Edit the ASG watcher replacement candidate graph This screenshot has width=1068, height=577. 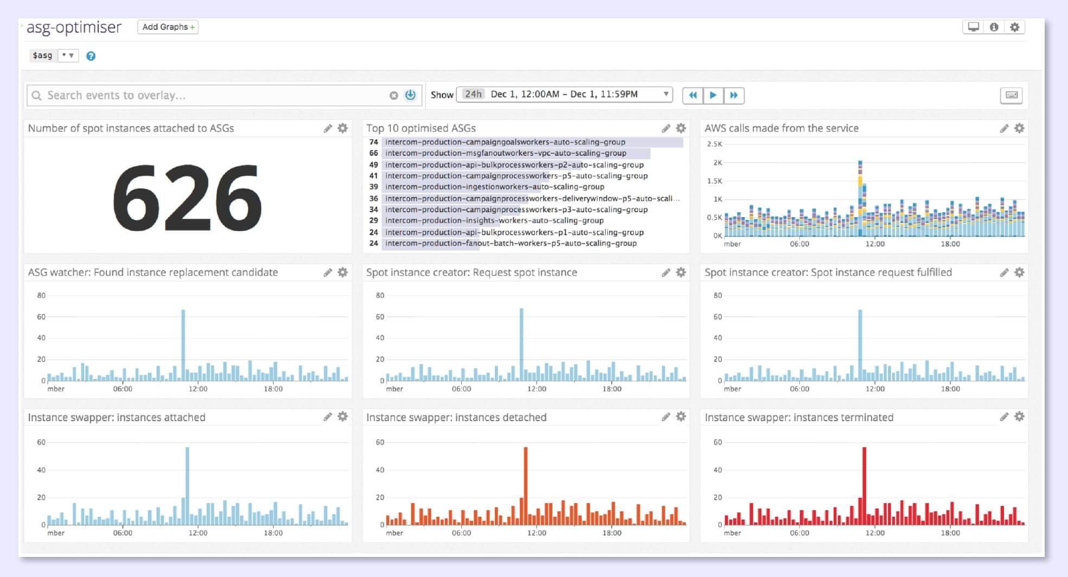[x=328, y=272]
